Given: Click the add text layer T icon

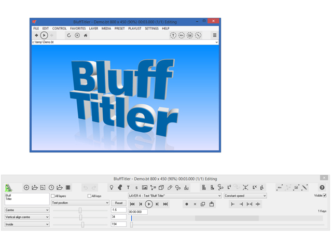Looking at the screenshot, I should point(128,187).
